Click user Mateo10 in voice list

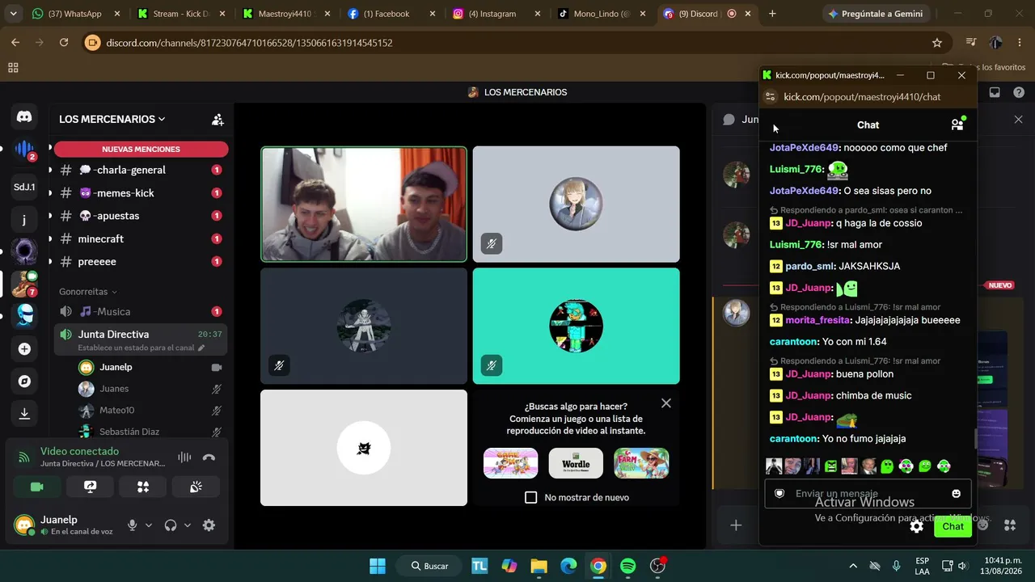(x=150, y=411)
